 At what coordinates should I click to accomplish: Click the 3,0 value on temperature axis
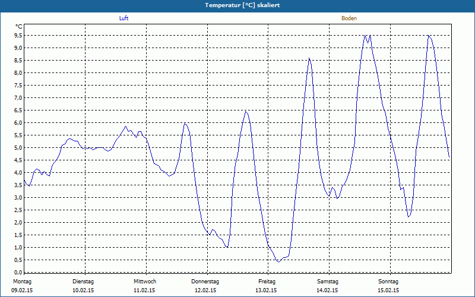(x=18, y=198)
